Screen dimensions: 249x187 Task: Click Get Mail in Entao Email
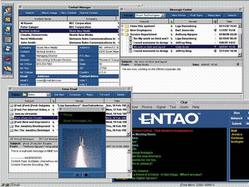(x=59, y=95)
